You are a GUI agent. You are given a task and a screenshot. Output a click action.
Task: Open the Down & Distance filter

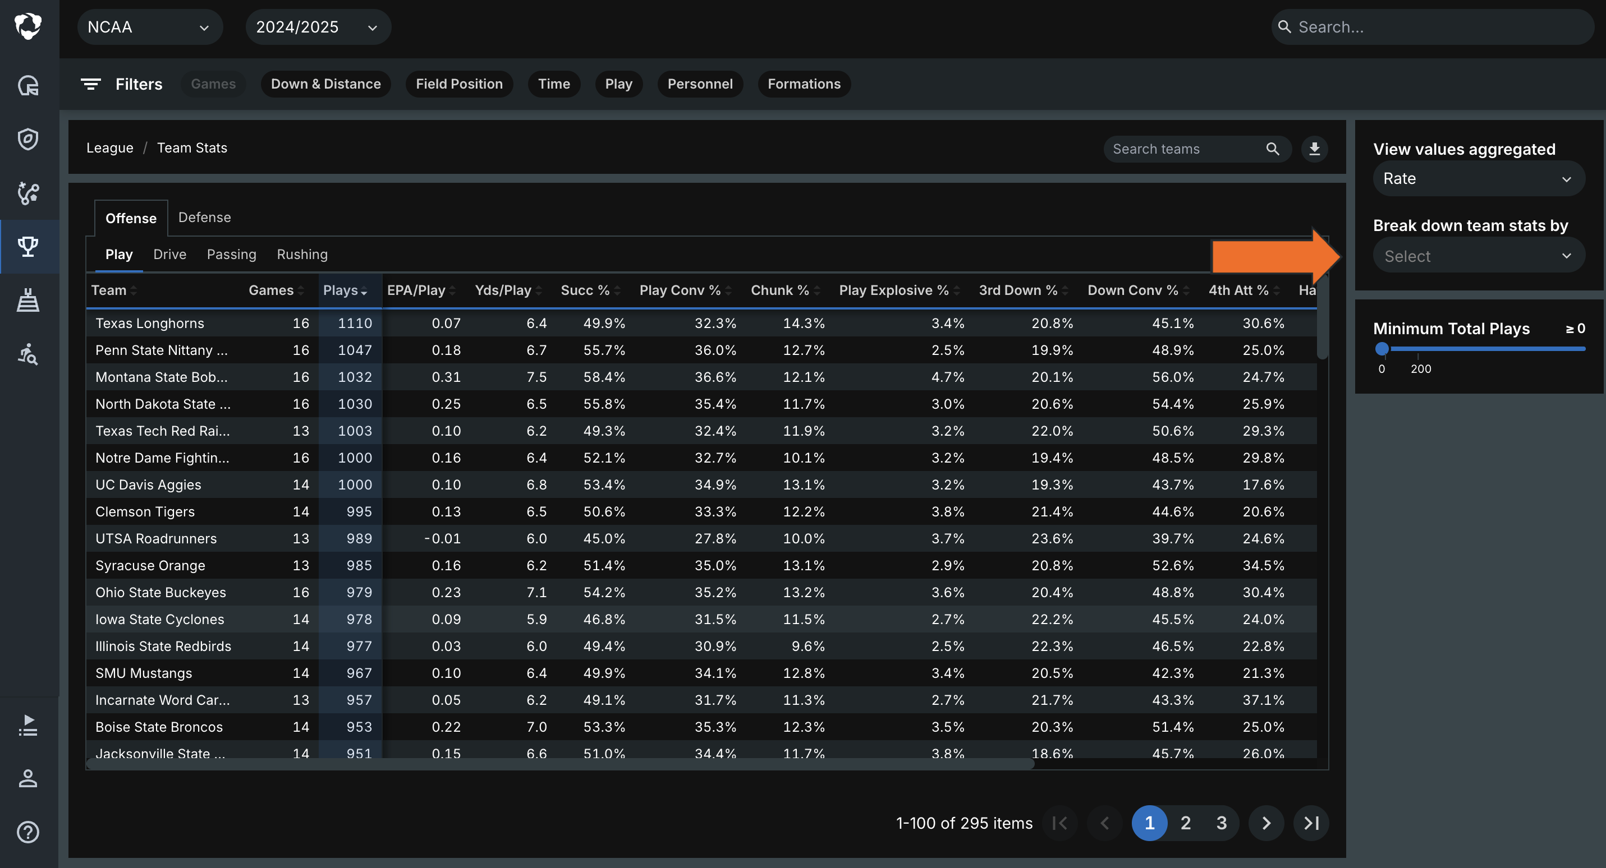pos(325,84)
